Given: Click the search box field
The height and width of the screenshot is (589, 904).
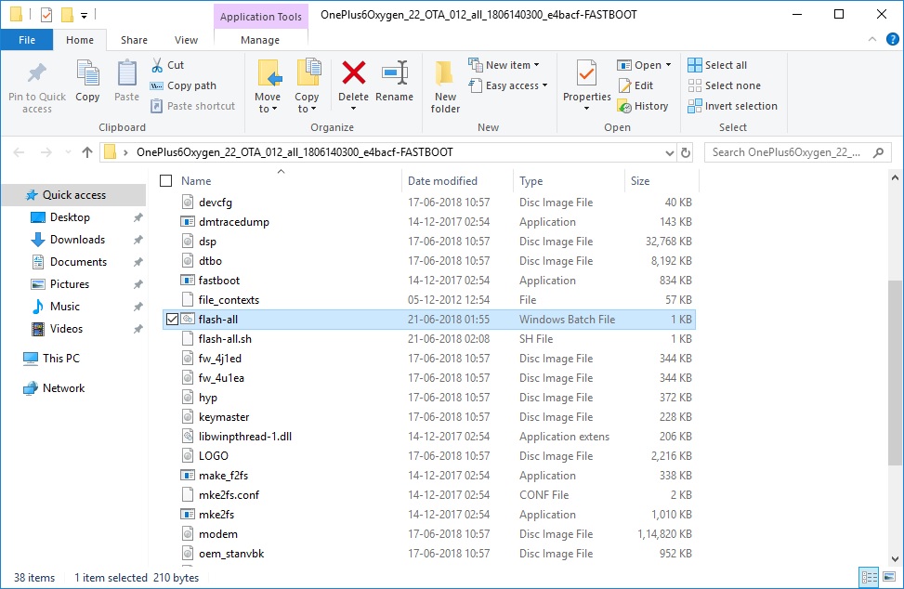Looking at the screenshot, I should click(x=798, y=152).
